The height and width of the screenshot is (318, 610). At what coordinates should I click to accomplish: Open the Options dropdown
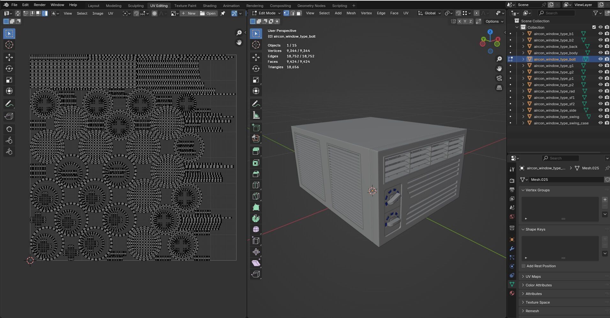coord(494,21)
